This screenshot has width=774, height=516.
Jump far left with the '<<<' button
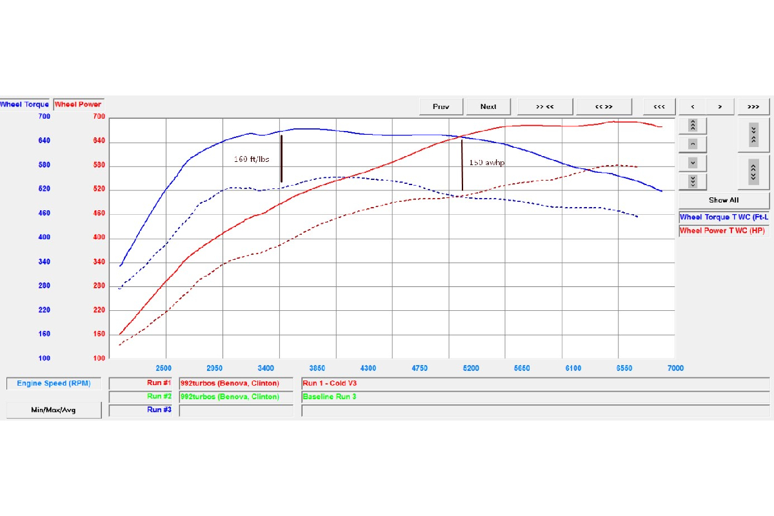coord(659,106)
